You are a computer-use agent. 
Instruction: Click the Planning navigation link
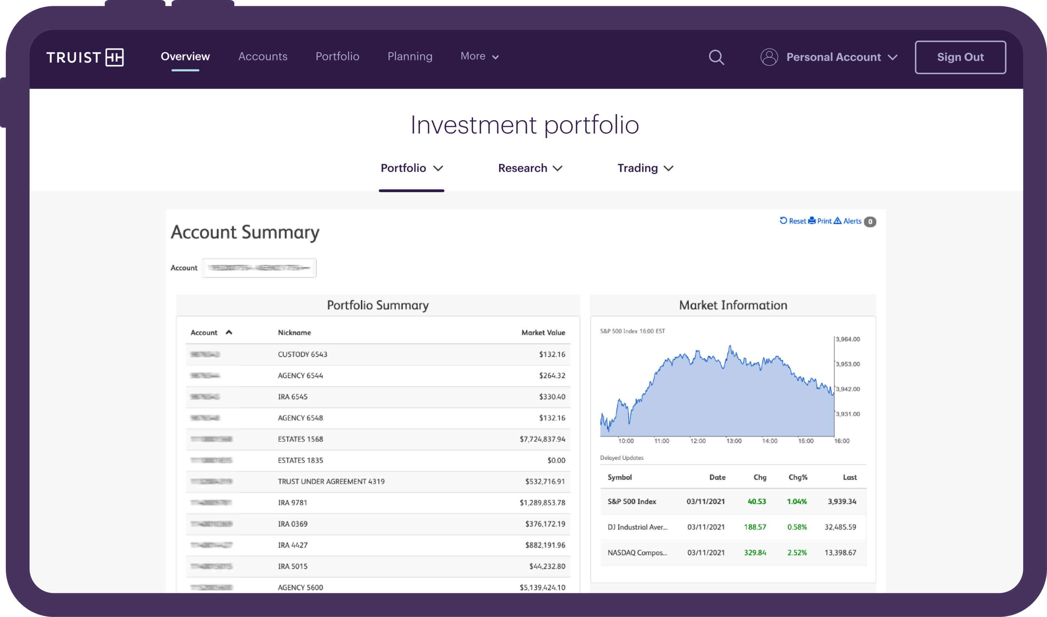point(410,57)
